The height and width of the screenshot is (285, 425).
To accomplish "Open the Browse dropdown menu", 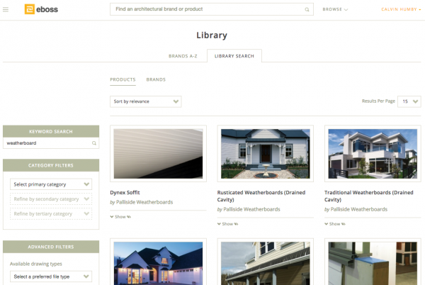I will click(335, 9).
